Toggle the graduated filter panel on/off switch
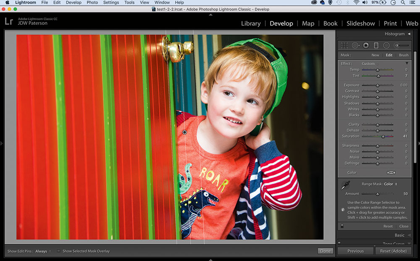420x261 pixels. [342, 226]
